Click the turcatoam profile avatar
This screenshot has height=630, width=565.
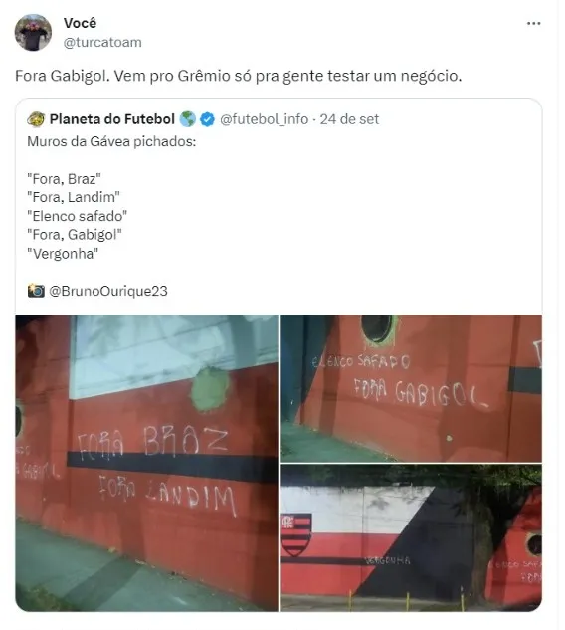point(33,33)
